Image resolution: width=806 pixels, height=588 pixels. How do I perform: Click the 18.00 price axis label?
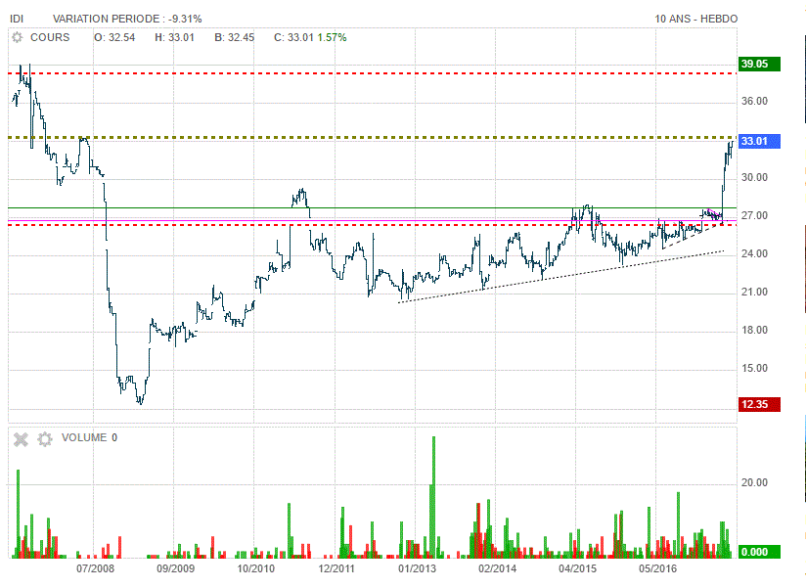[x=754, y=330]
